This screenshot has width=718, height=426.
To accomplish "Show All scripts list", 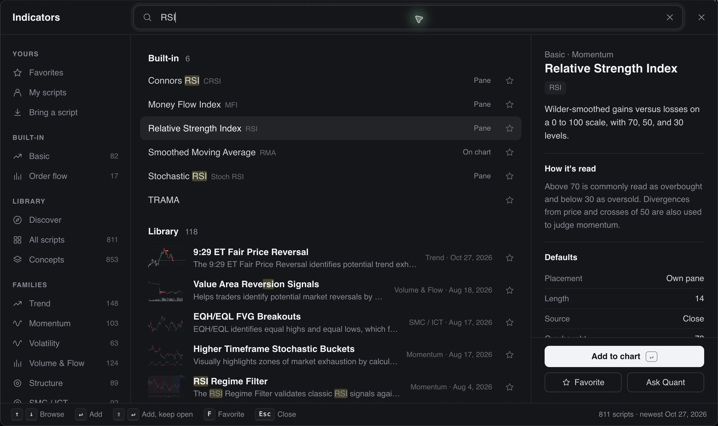I will [x=66, y=240].
